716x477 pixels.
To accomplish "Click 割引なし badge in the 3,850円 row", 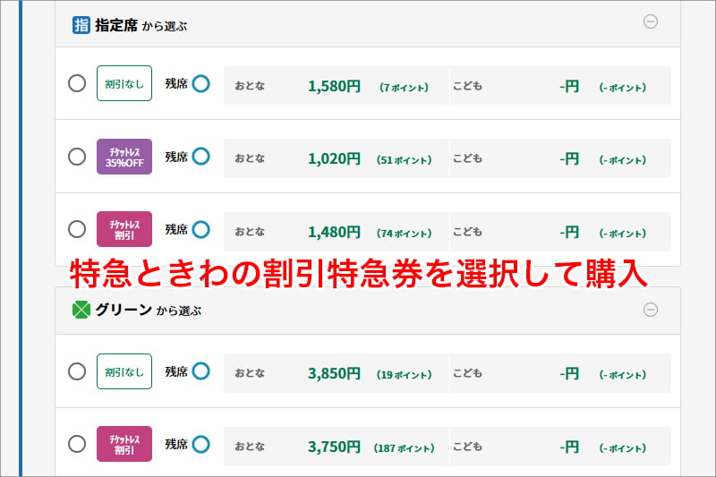I will (x=124, y=371).
